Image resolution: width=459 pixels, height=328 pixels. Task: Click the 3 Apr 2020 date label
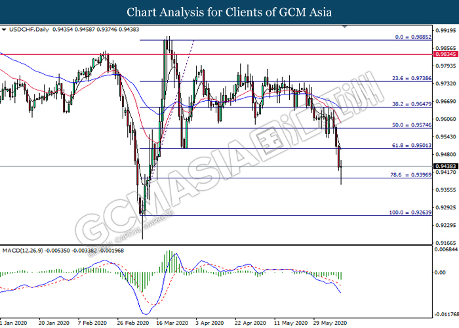click(x=210, y=323)
